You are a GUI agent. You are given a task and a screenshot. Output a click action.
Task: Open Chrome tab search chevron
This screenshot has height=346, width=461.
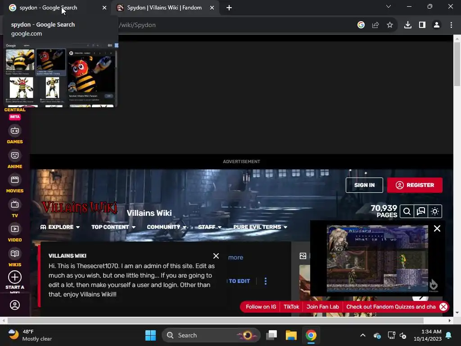coord(389,6)
